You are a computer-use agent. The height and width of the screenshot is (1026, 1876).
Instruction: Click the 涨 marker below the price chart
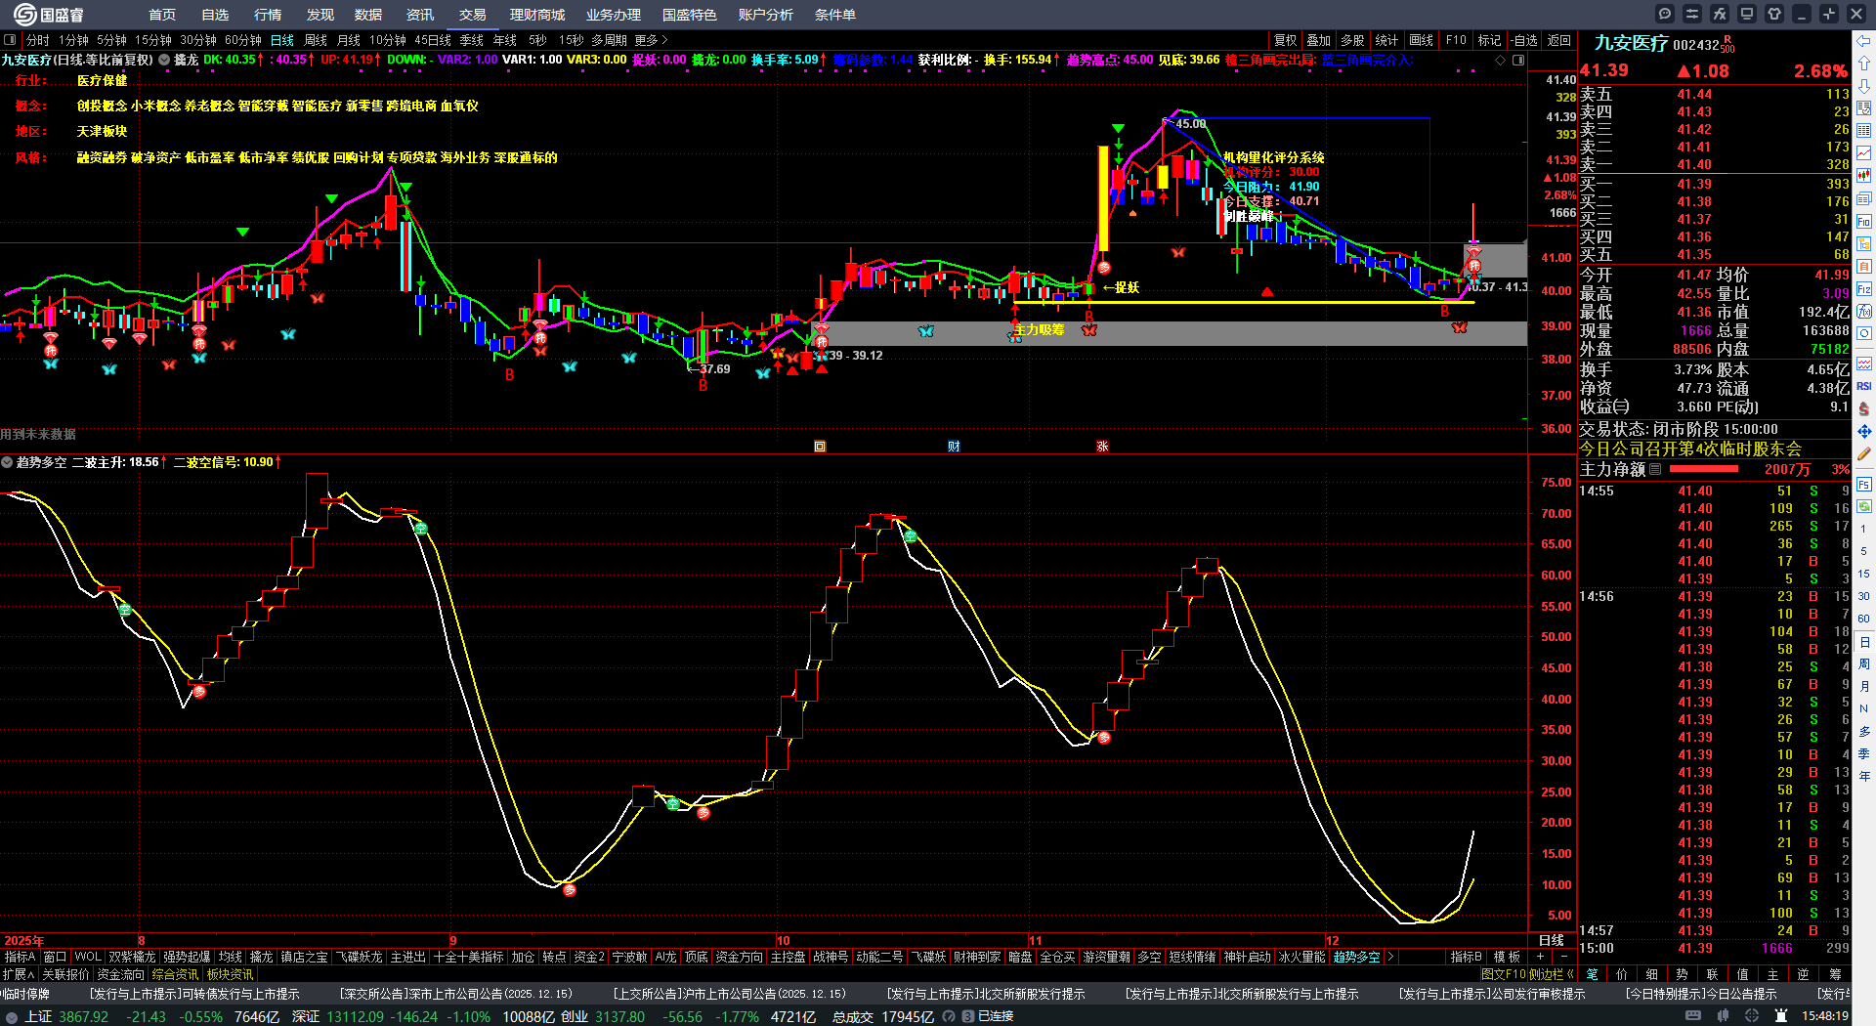(x=1102, y=447)
